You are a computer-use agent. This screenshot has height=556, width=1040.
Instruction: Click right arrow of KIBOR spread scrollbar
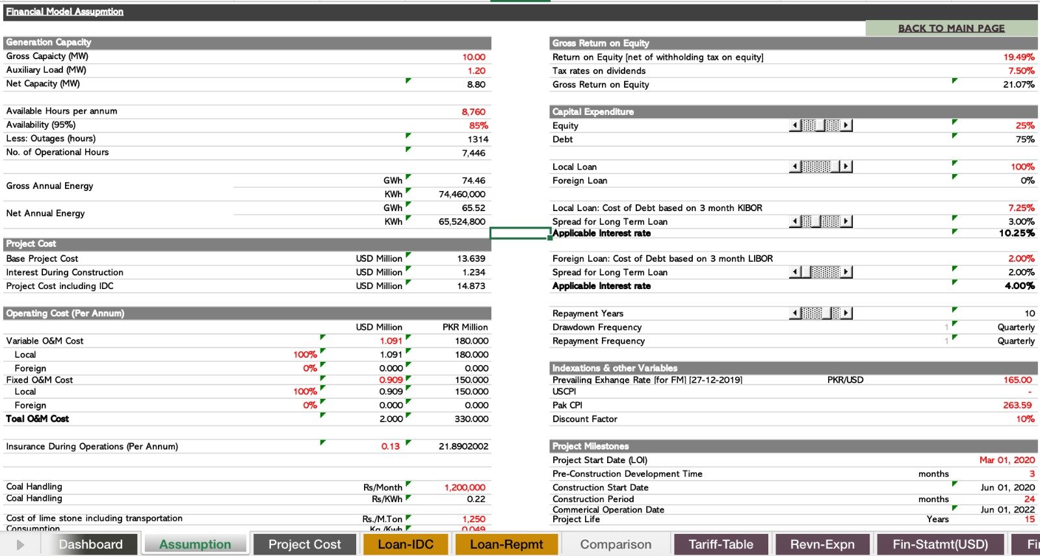(846, 221)
